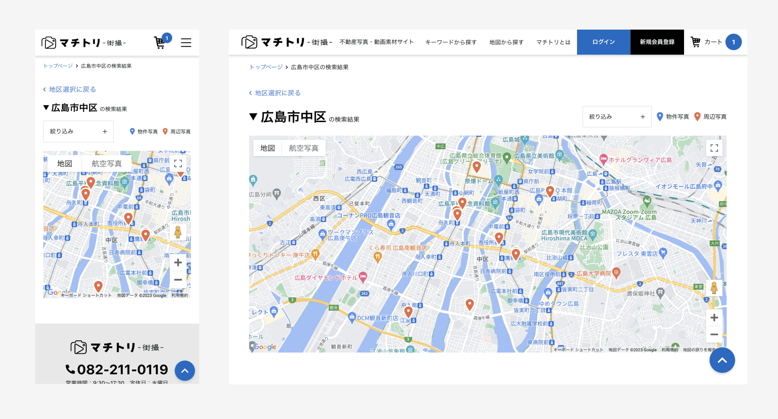Viewport: 778px width, 419px height.
Task: Click Google logo on desktop map
Action: tap(264, 347)
